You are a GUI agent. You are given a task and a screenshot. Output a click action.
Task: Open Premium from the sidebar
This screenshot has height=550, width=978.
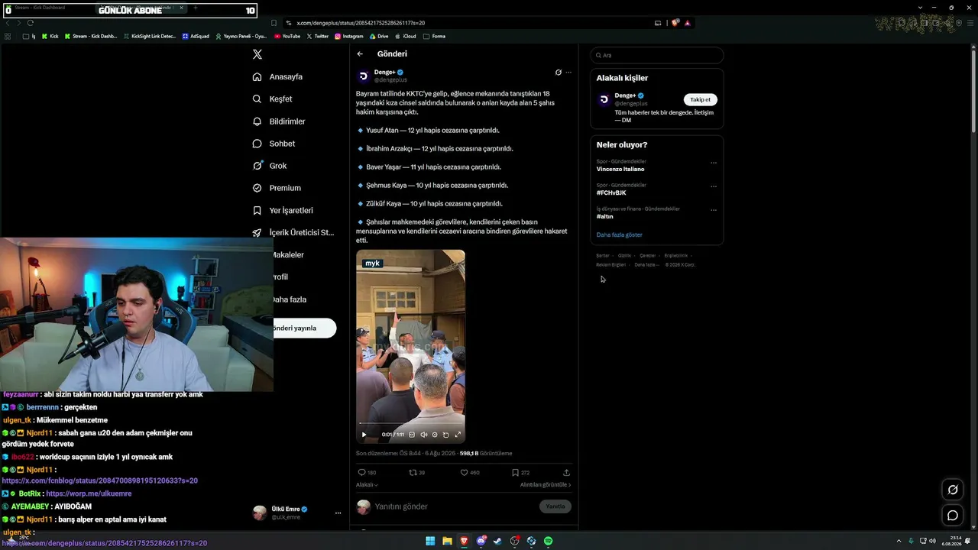click(277, 188)
